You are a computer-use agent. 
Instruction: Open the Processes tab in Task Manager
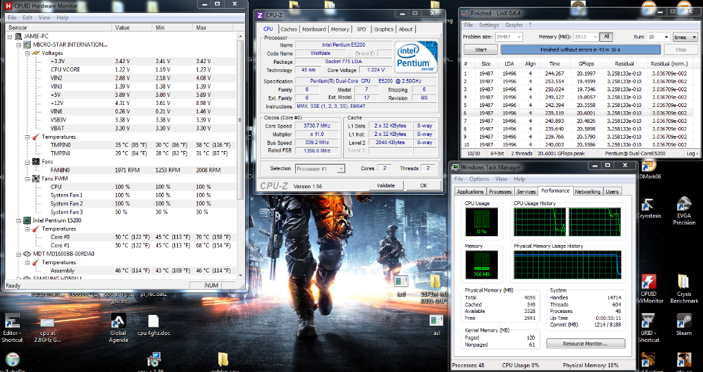pos(500,191)
